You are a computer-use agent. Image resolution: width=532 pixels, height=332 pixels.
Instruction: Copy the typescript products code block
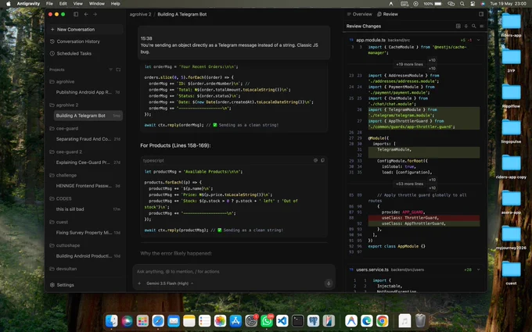pos(322,160)
